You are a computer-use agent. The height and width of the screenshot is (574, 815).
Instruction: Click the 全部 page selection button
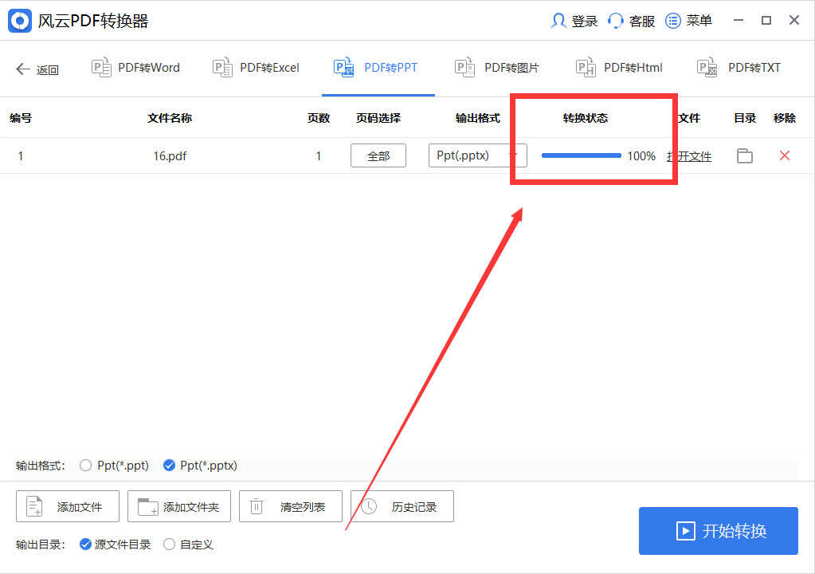pyautogui.click(x=378, y=155)
